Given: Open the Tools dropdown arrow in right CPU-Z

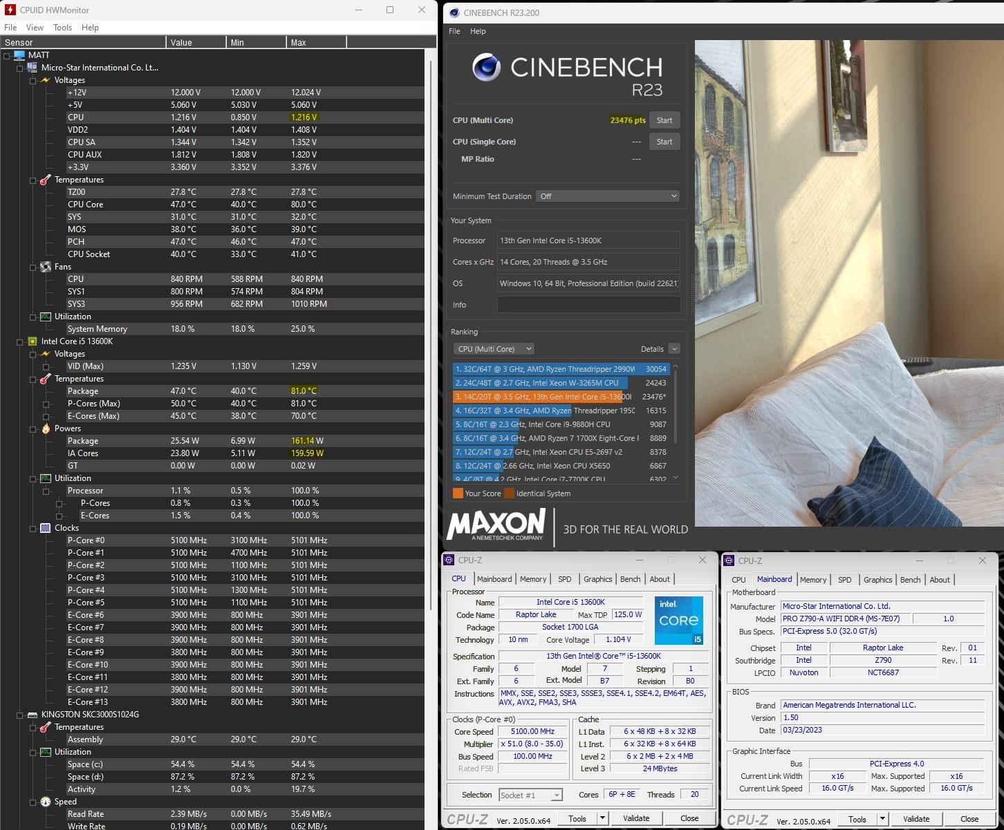Looking at the screenshot, I should click(x=882, y=819).
